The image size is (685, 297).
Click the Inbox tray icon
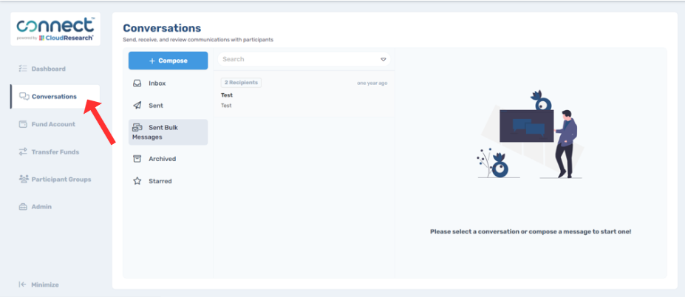coord(137,83)
